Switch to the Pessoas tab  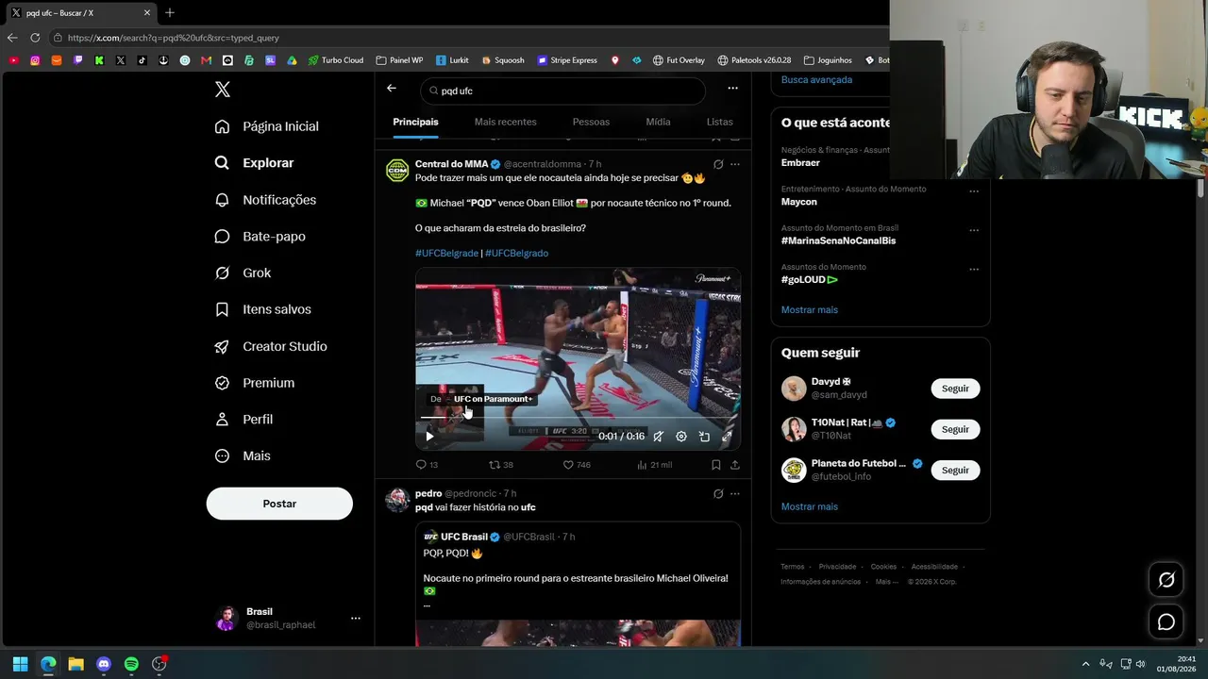(591, 122)
